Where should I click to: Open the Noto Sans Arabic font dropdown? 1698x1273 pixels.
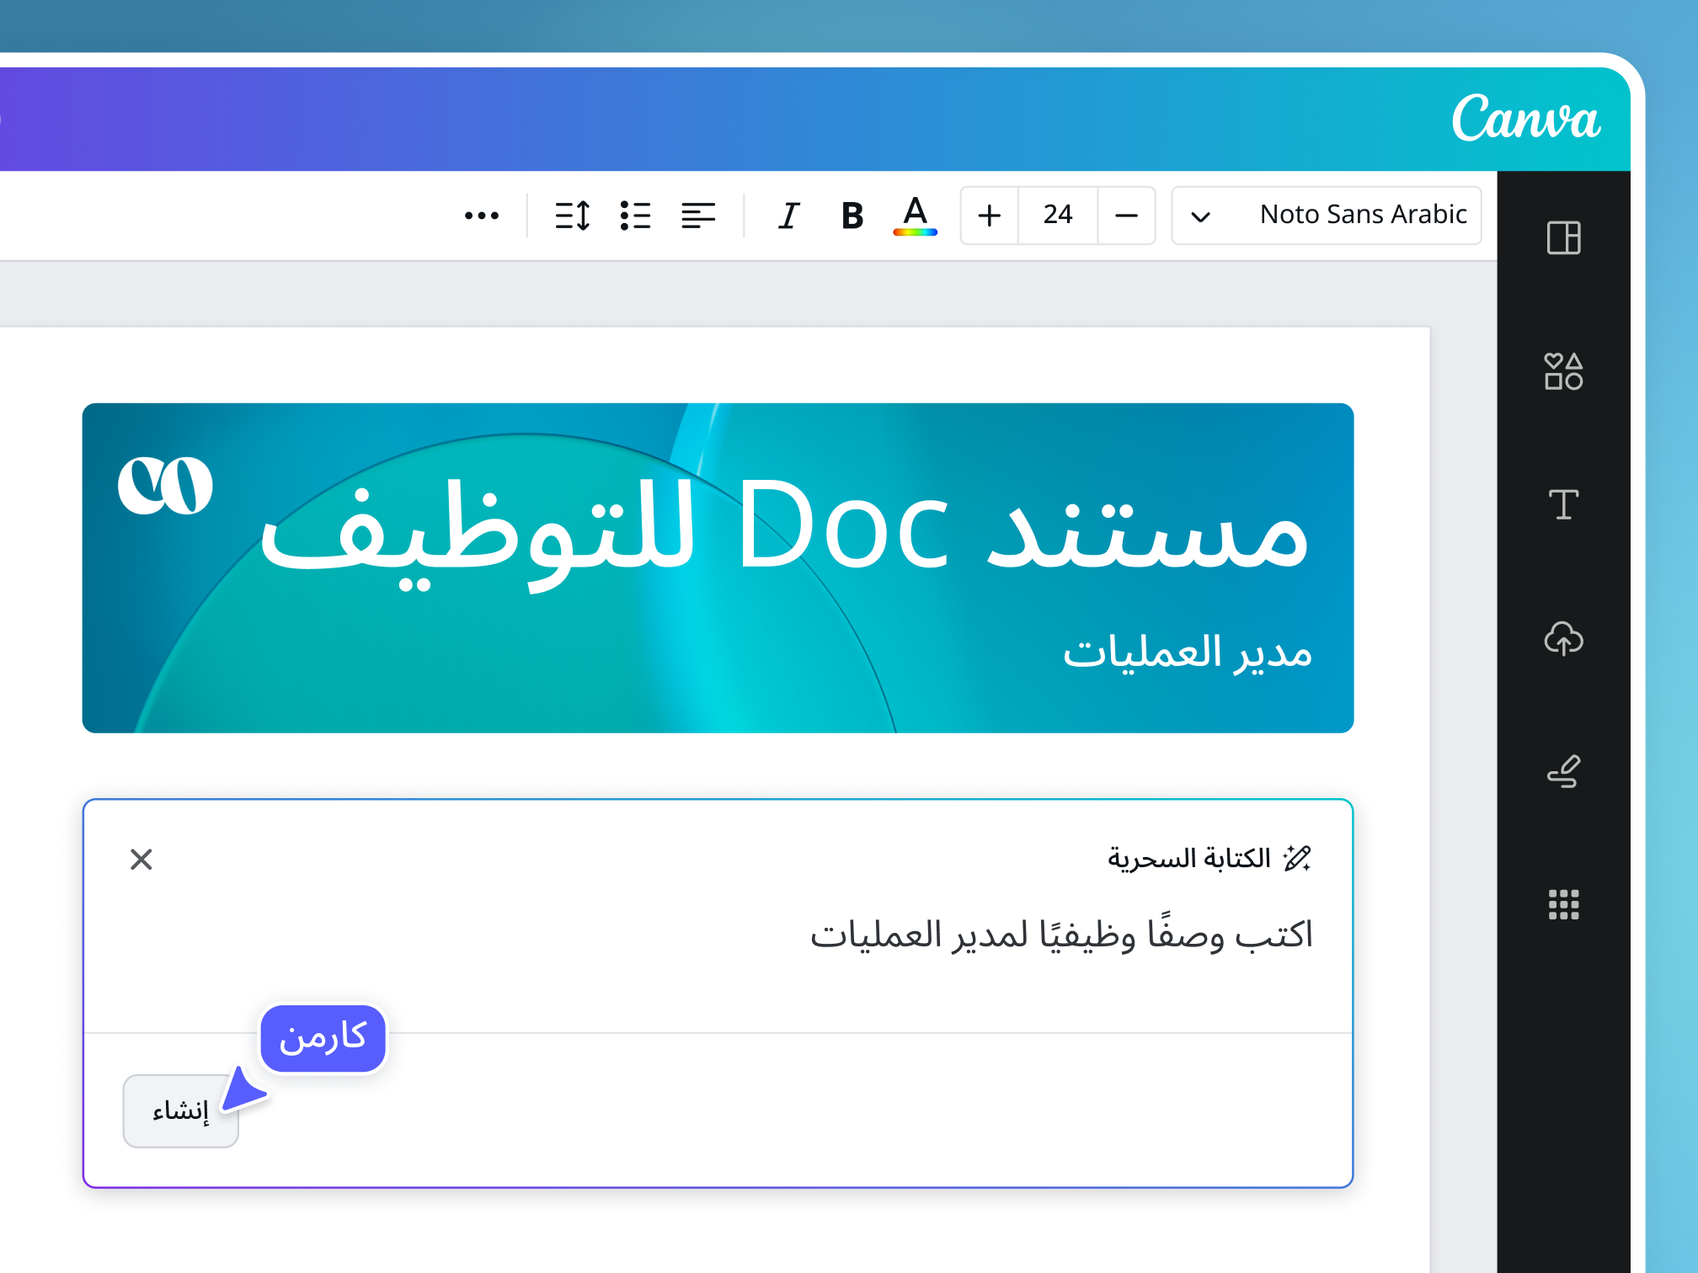(x=1363, y=215)
